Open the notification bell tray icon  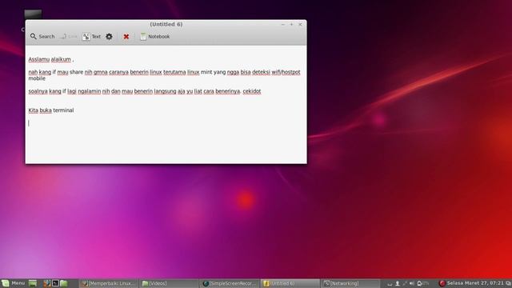pos(419,283)
